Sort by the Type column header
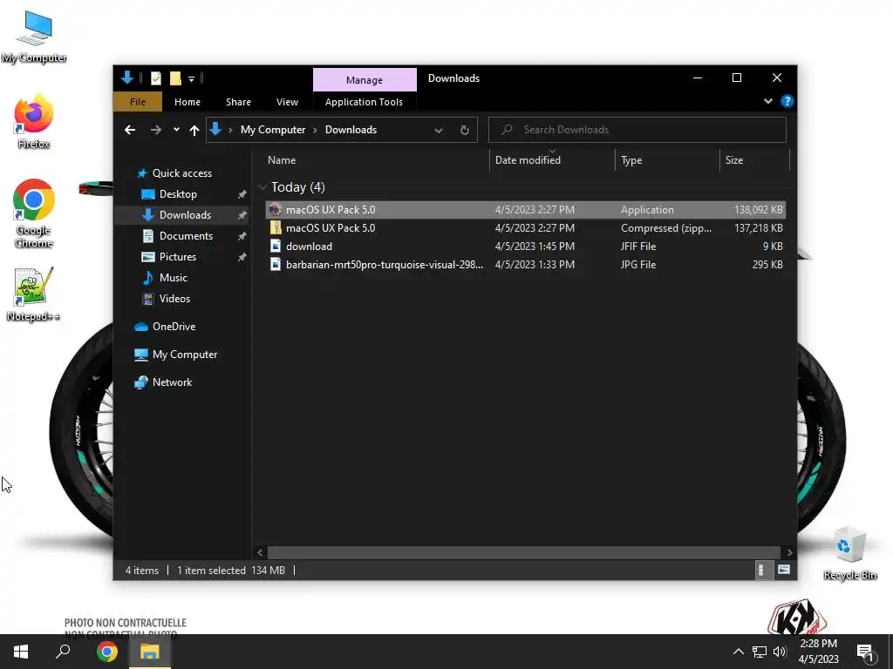The height and width of the screenshot is (669, 893). [667, 160]
